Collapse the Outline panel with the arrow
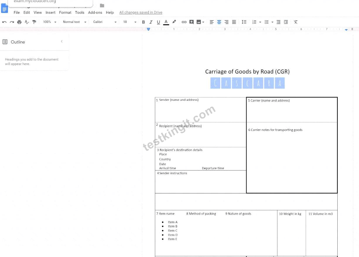The image size is (359, 257). point(62,42)
